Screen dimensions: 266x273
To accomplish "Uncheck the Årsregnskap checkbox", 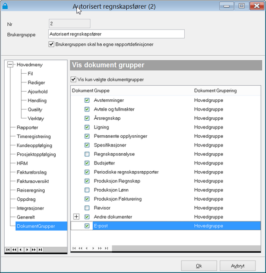I will (87, 118).
